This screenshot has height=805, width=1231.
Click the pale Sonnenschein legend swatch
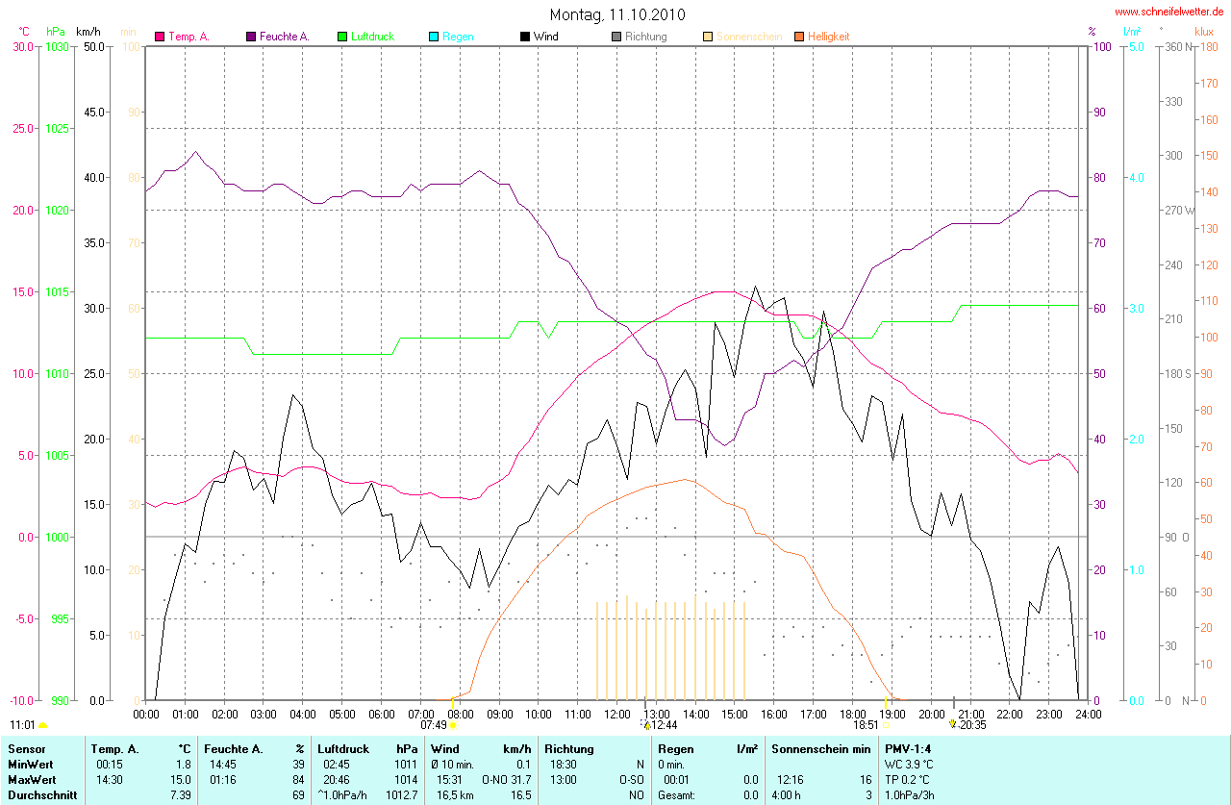[708, 37]
